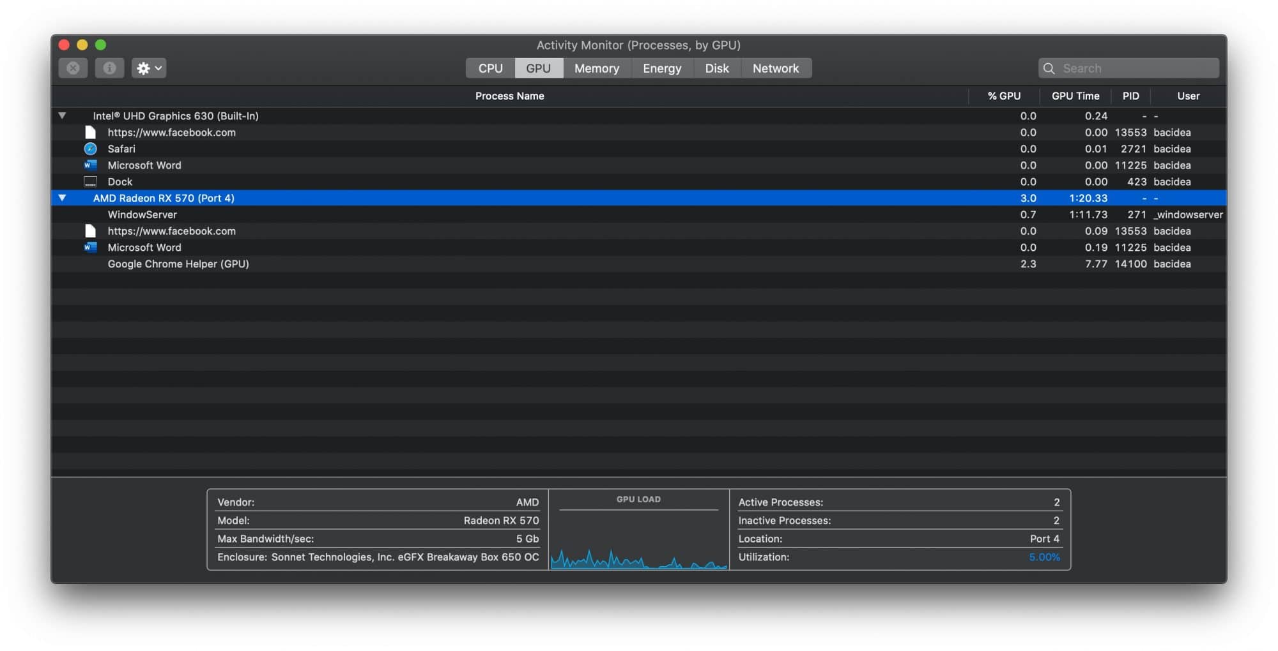Screen dimensions: 1278x651
Task: Sort by User column header
Action: (x=1189, y=96)
